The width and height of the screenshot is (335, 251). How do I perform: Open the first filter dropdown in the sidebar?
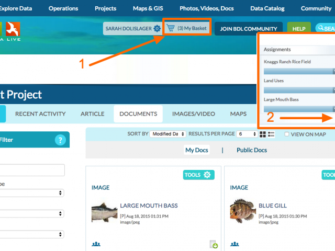[x=31, y=193]
